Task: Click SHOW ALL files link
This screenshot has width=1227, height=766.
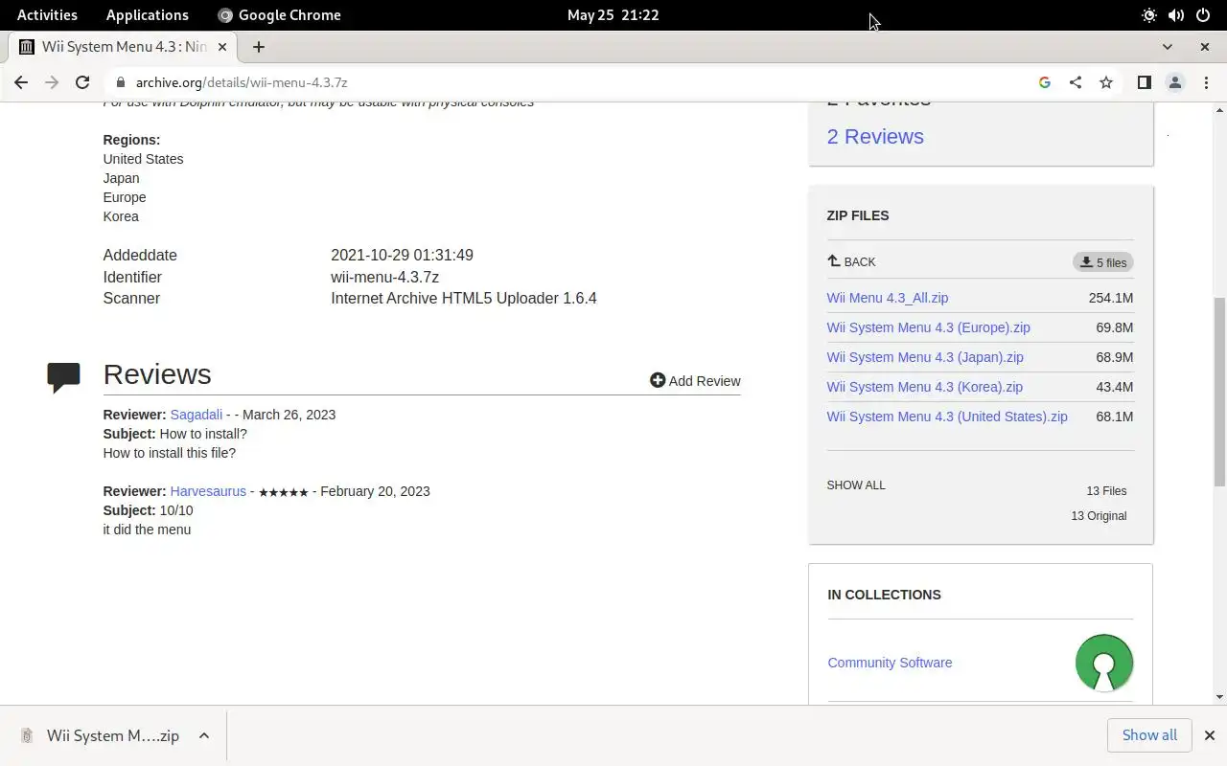Action: tap(856, 485)
